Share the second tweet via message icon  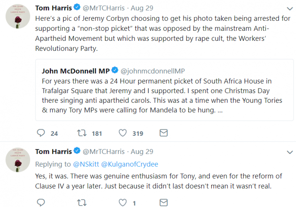tap(163, 202)
